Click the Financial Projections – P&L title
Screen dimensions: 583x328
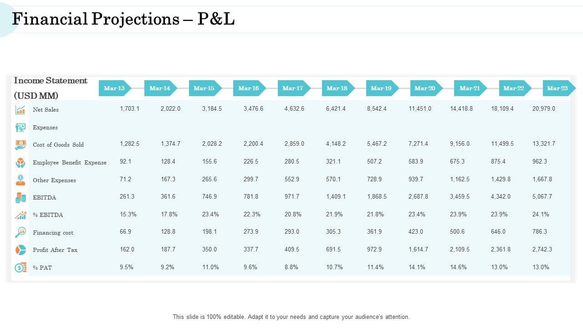(123, 19)
